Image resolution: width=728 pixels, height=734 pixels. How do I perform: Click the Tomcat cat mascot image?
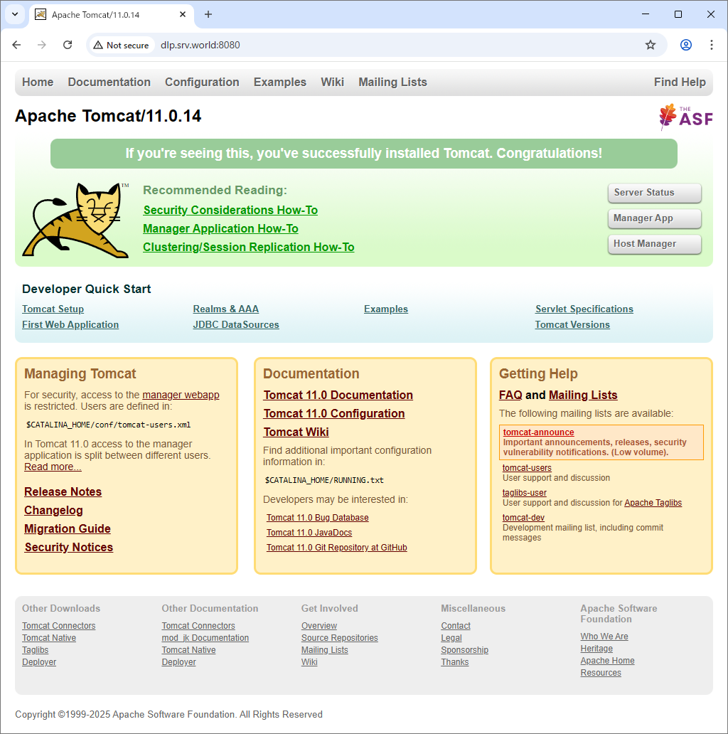click(76, 219)
